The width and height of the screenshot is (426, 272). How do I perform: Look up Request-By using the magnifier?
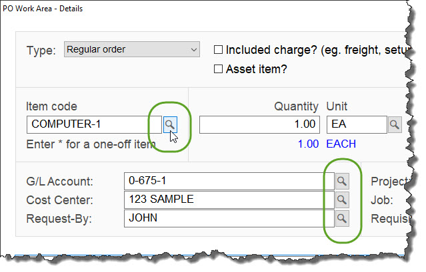341,217
